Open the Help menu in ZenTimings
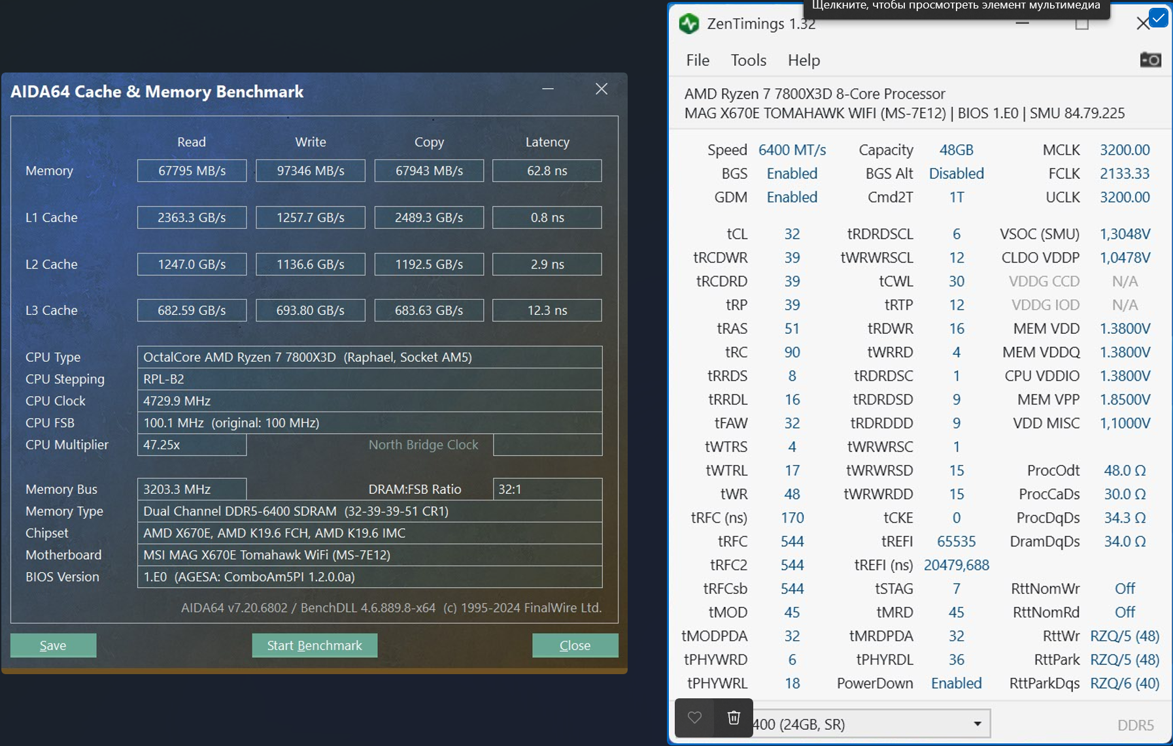The image size is (1173, 746). (804, 60)
